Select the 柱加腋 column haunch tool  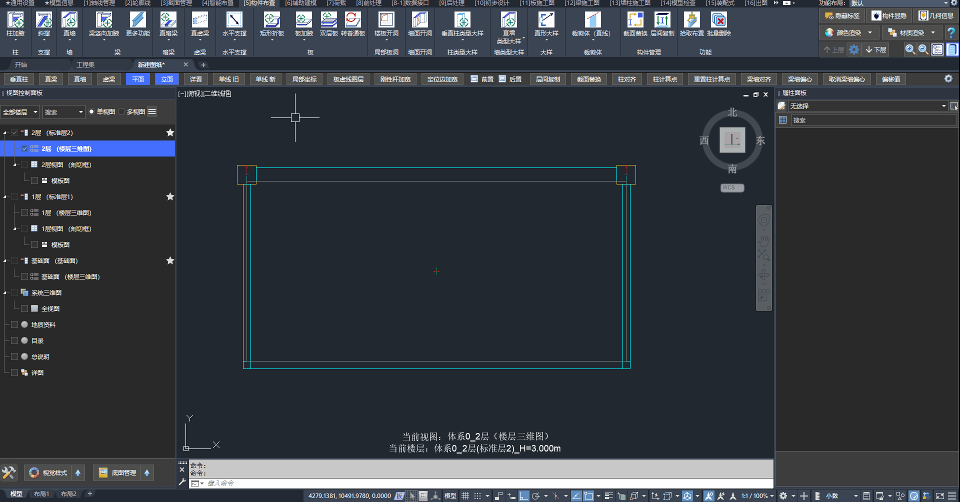point(15,24)
